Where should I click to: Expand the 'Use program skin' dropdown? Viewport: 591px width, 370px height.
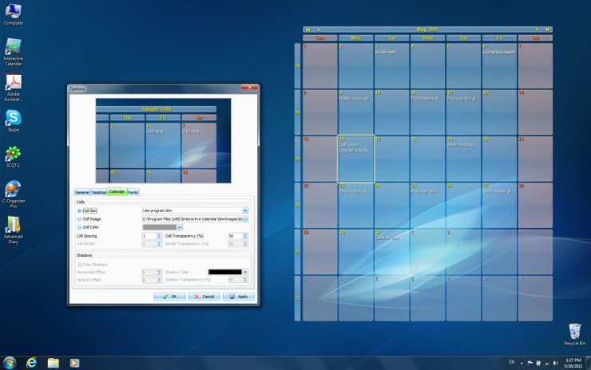tap(245, 211)
